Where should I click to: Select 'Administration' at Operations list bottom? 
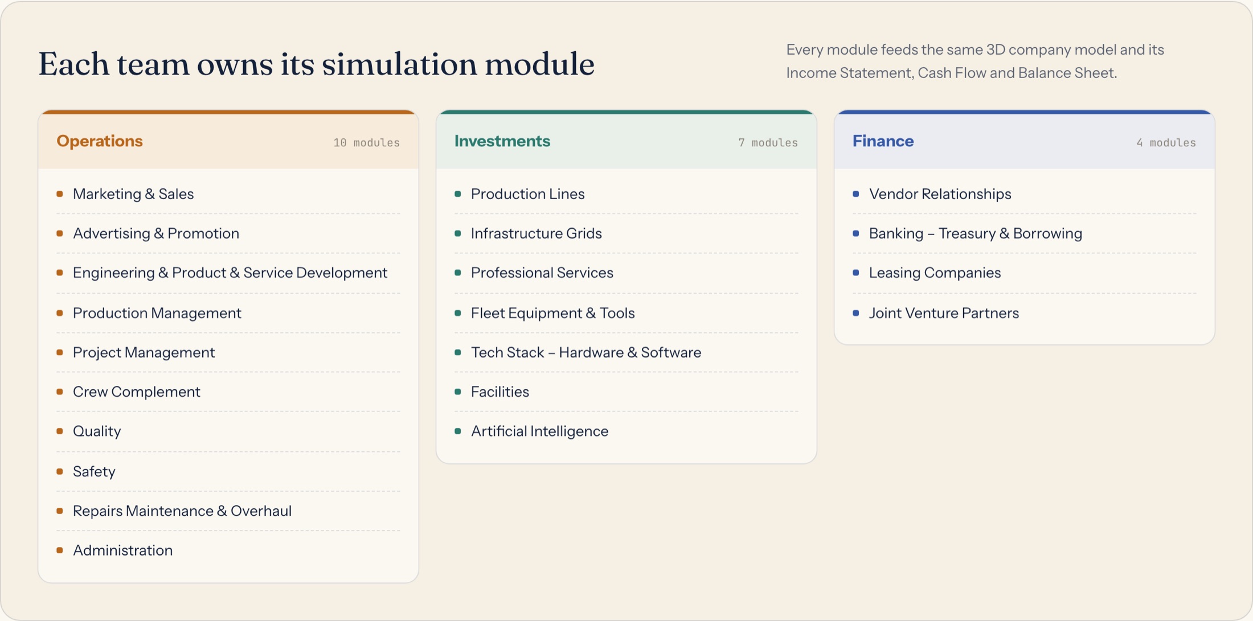pos(228,550)
